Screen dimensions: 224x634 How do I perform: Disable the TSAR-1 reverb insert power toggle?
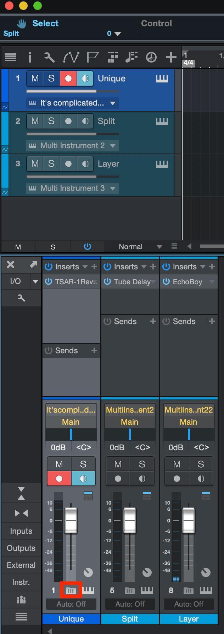48,282
